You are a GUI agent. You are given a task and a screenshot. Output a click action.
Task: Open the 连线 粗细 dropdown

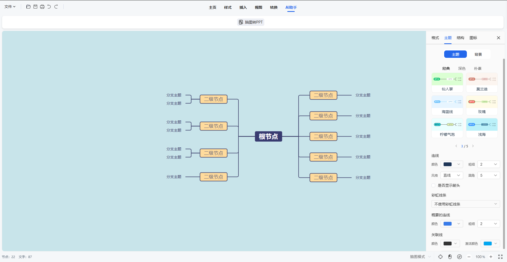click(x=489, y=164)
